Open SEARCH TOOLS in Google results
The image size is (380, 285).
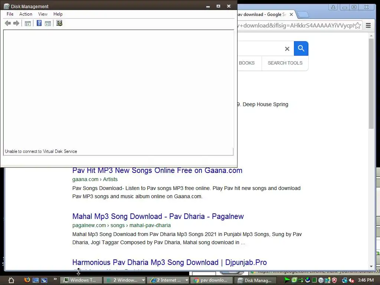click(285, 63)
